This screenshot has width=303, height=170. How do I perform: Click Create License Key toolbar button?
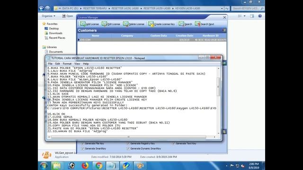click(x=161, y=24)
